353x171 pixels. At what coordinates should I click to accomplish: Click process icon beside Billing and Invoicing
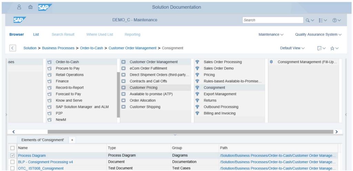click(198, 113)
